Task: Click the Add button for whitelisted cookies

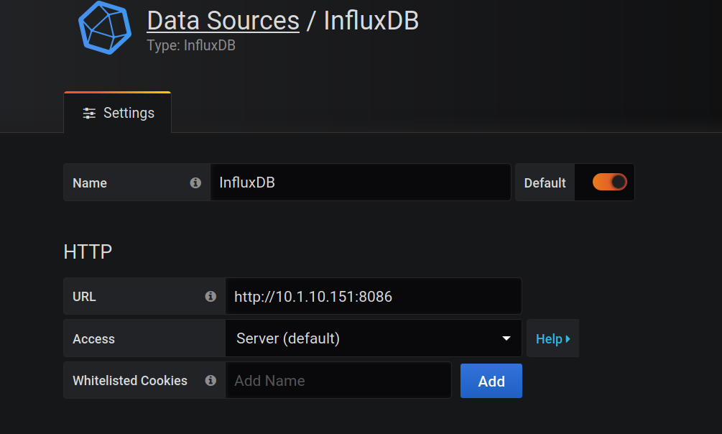Action: point(491,381)
